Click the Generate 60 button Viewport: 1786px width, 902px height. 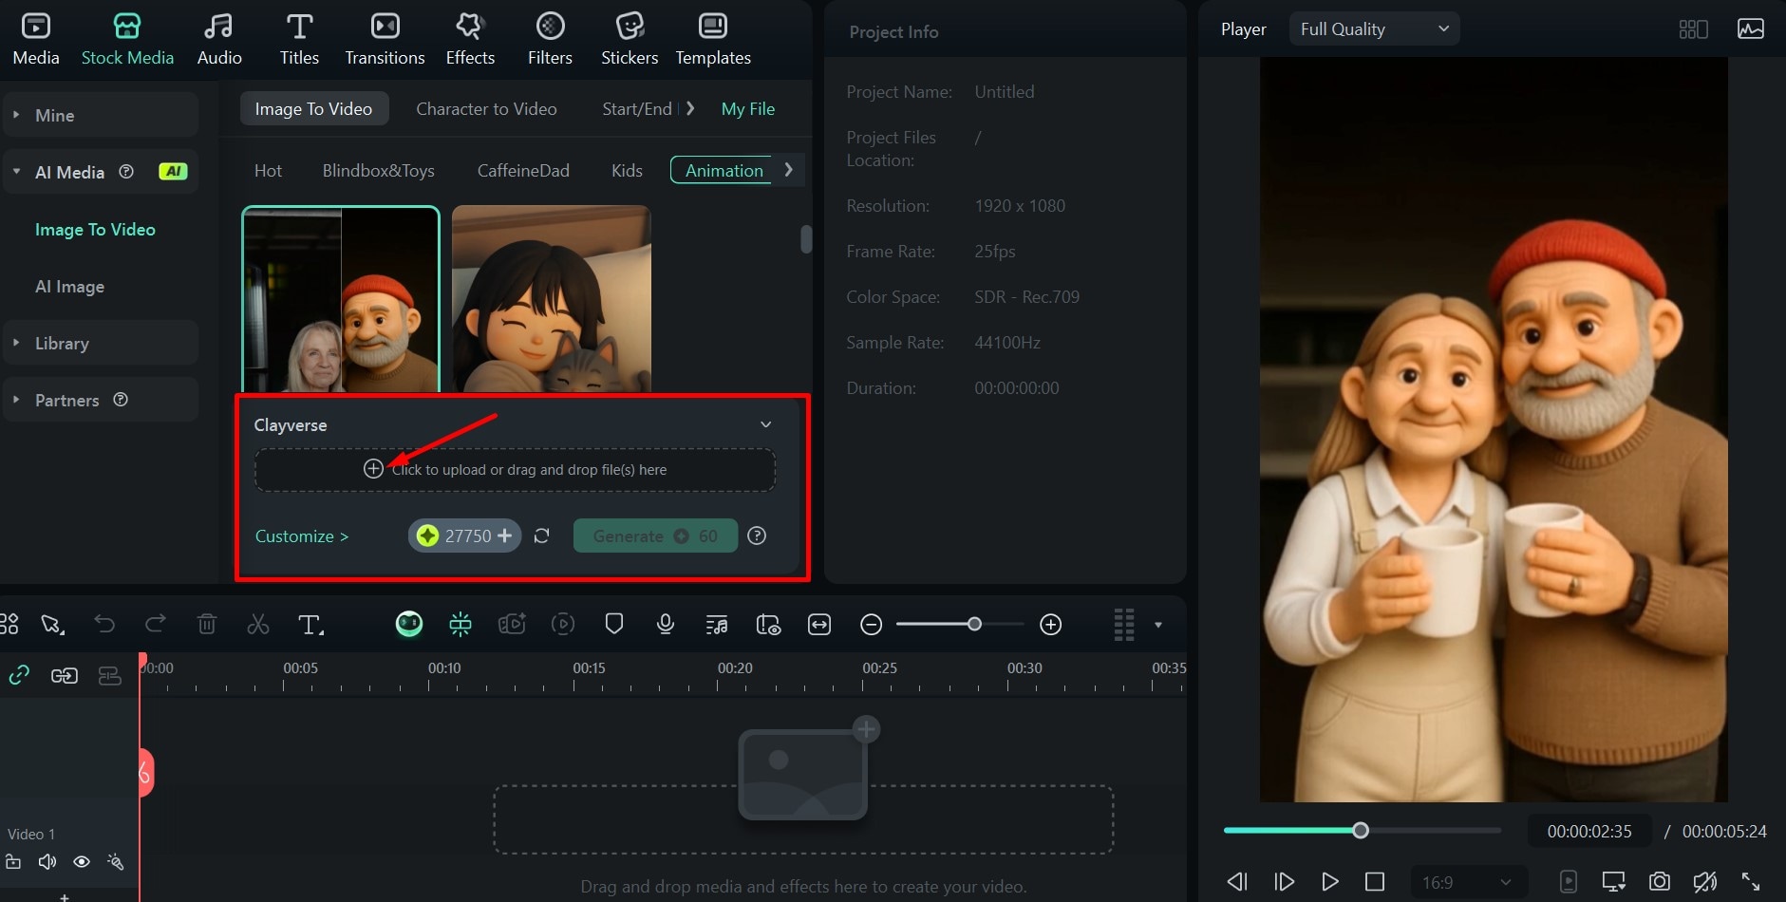tap(655, 536)
